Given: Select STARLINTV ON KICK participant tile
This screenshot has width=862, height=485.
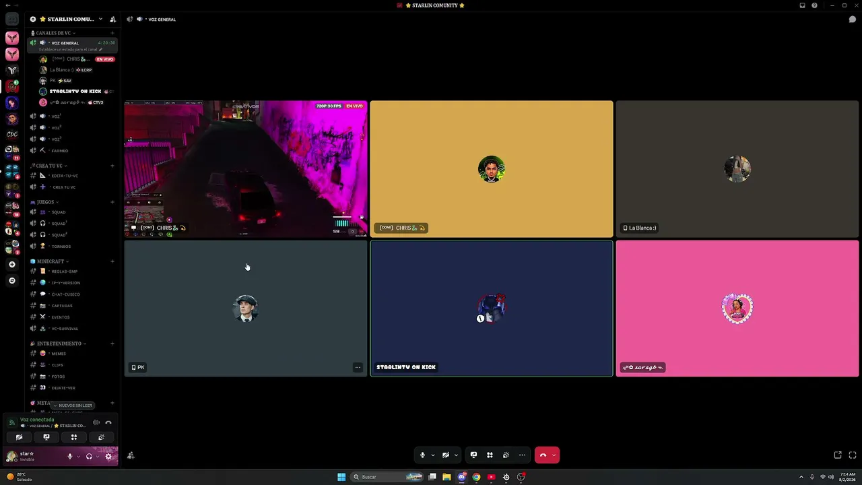Looking at the screenshot, I should pyautogui.click(x=492, y=309).
